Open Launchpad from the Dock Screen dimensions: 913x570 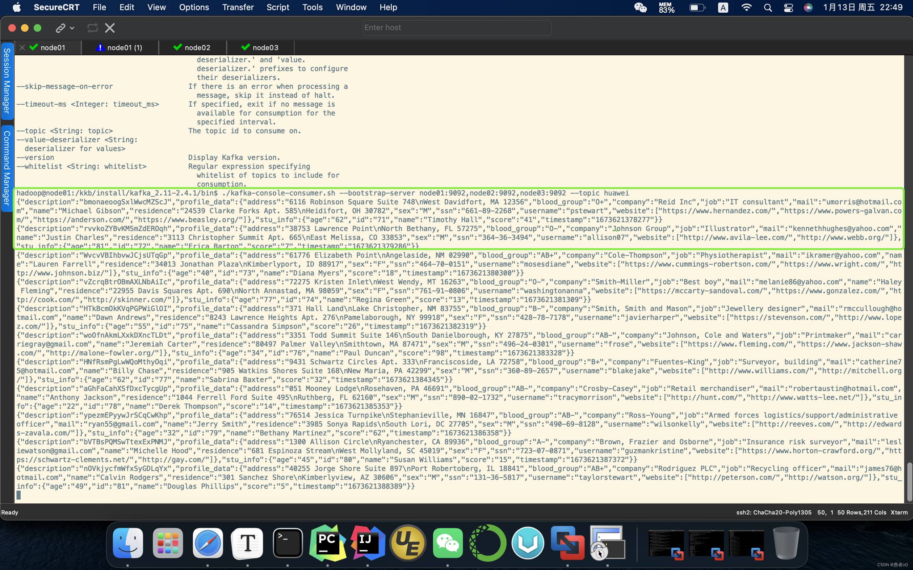tap(168, 543)
